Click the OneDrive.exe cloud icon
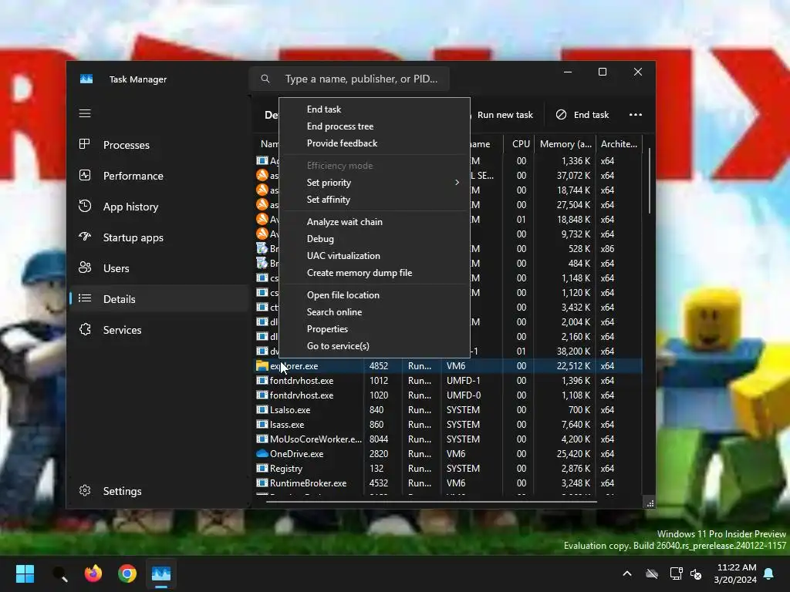 (262, 453)
